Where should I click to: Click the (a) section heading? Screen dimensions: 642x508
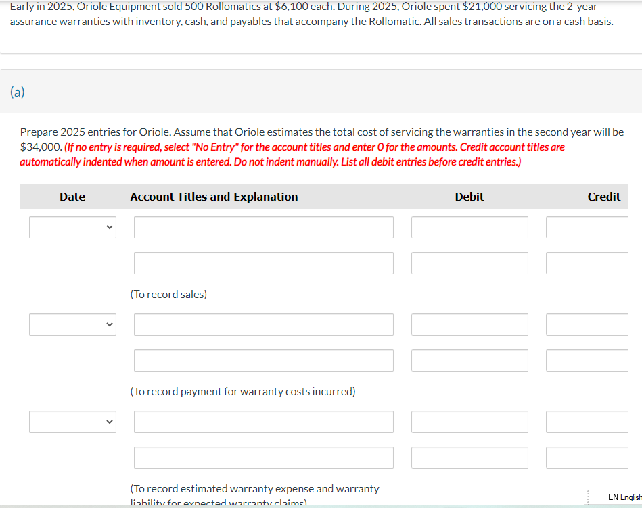tap(17, 92)
